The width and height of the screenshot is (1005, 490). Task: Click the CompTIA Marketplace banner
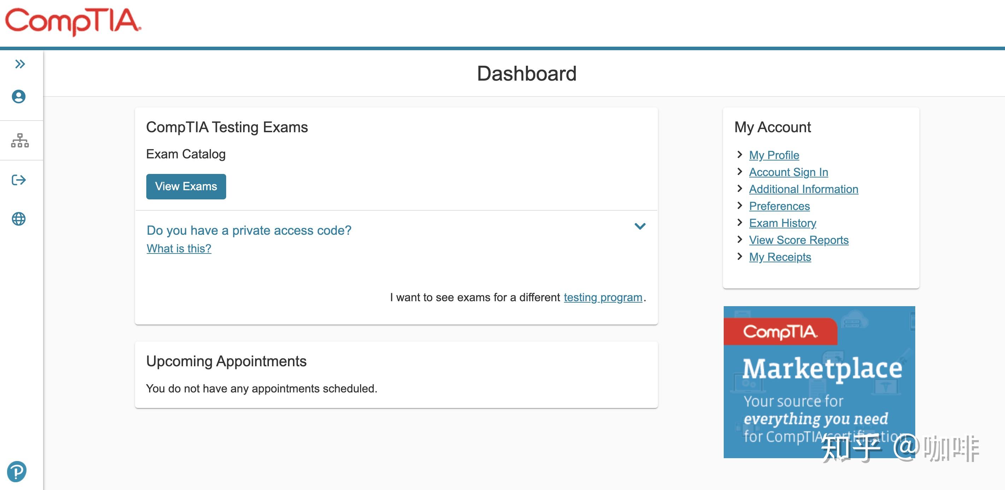click(x=819, y=382)
